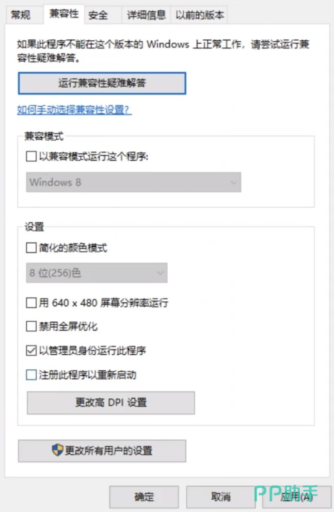Expand the 8 位(256)色 color dropdown
The height and width of the screenshot is (512, 334).
pyautogui.click(x=96, y=273)
